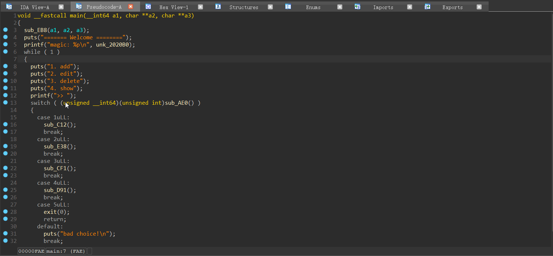The height and width of the screenshot is (256, 553).
Task: Toggle breakpoint dot on line 31
Action: click(x=5, y=233)
